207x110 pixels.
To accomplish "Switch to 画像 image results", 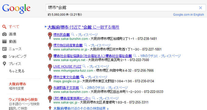I will pos(12,34).
